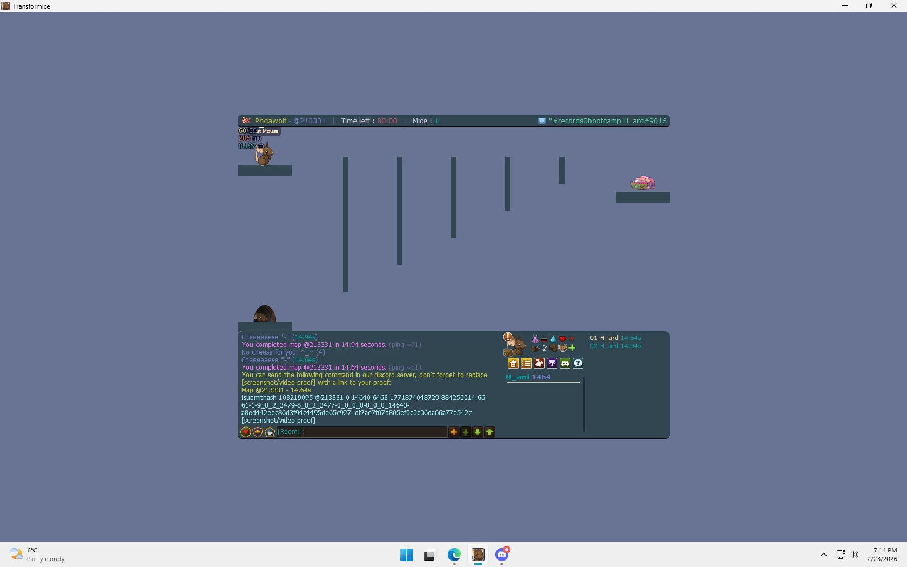Image resolution: width=907 pixels, height=567 pixels.
Task: Open the purple shield tribe icon
Action: 258,432
